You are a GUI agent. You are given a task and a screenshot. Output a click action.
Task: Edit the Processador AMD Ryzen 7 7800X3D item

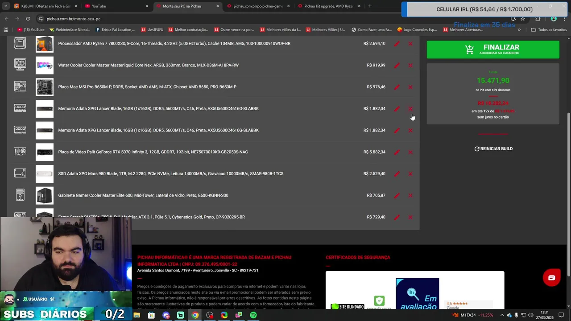tap(397, 44)
